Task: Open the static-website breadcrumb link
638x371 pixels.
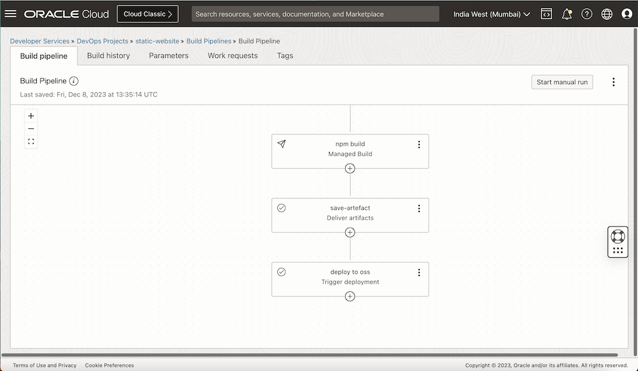Action: [157, 41]
